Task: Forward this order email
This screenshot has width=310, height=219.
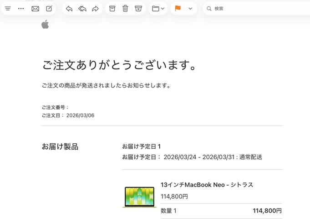Action: click(x=95, y=9)
